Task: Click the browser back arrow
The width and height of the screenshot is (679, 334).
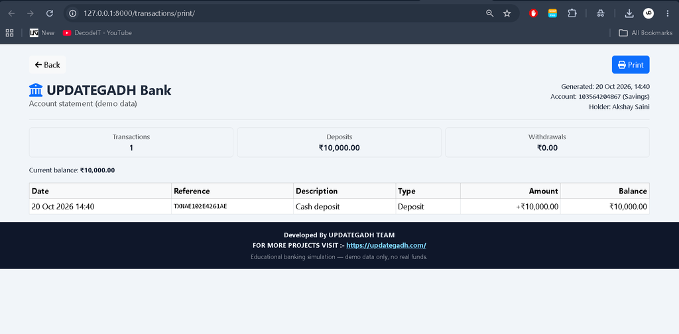Action: click(x=12, y=13)
